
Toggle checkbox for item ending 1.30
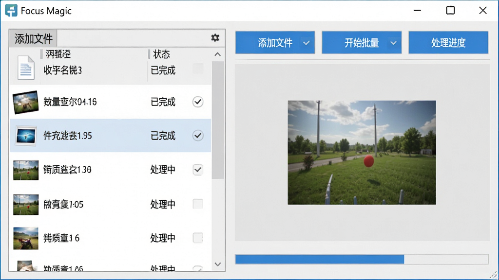(x=198, y=170)
